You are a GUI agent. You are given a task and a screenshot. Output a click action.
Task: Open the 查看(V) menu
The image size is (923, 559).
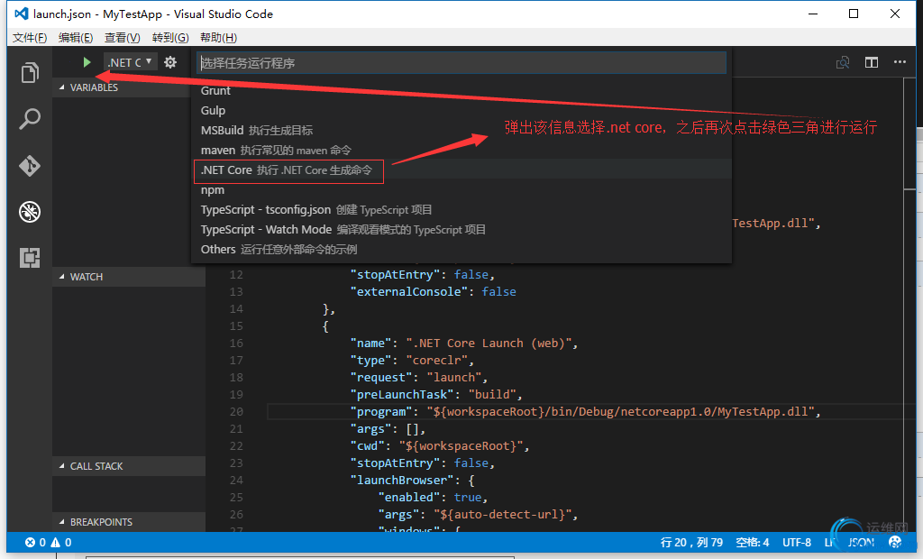pyautogui.click(x=123, y=38)
